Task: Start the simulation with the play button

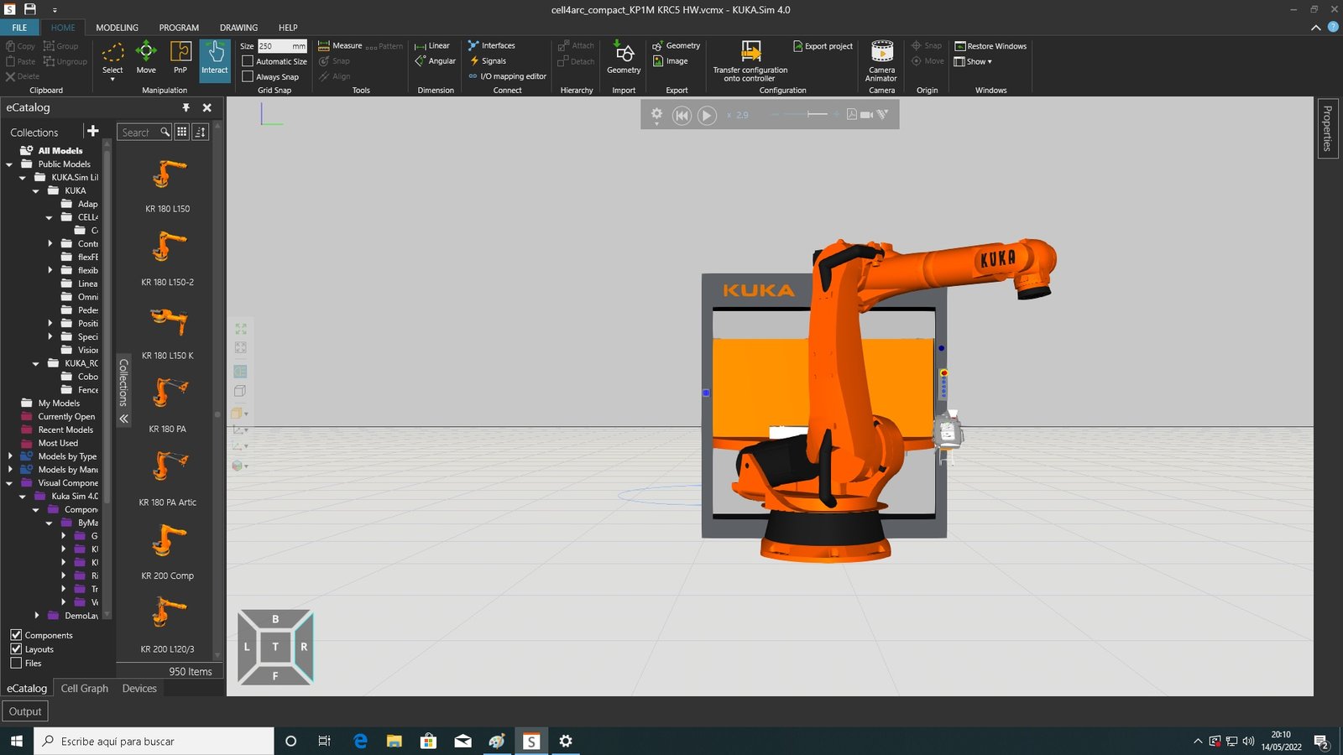Action: (707, 115)
